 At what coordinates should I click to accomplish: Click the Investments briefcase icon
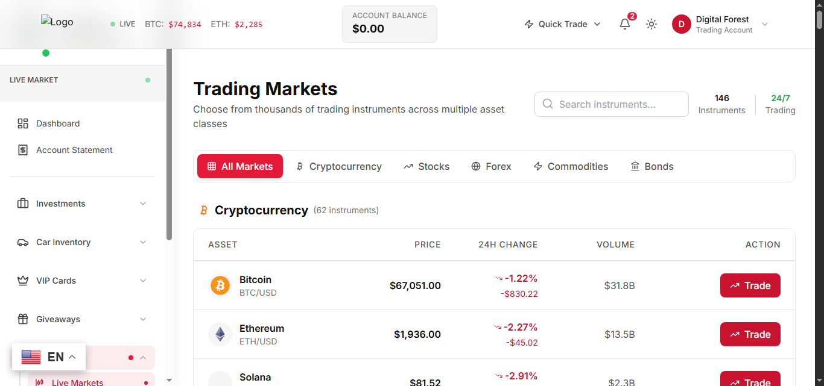pos(23,204)
